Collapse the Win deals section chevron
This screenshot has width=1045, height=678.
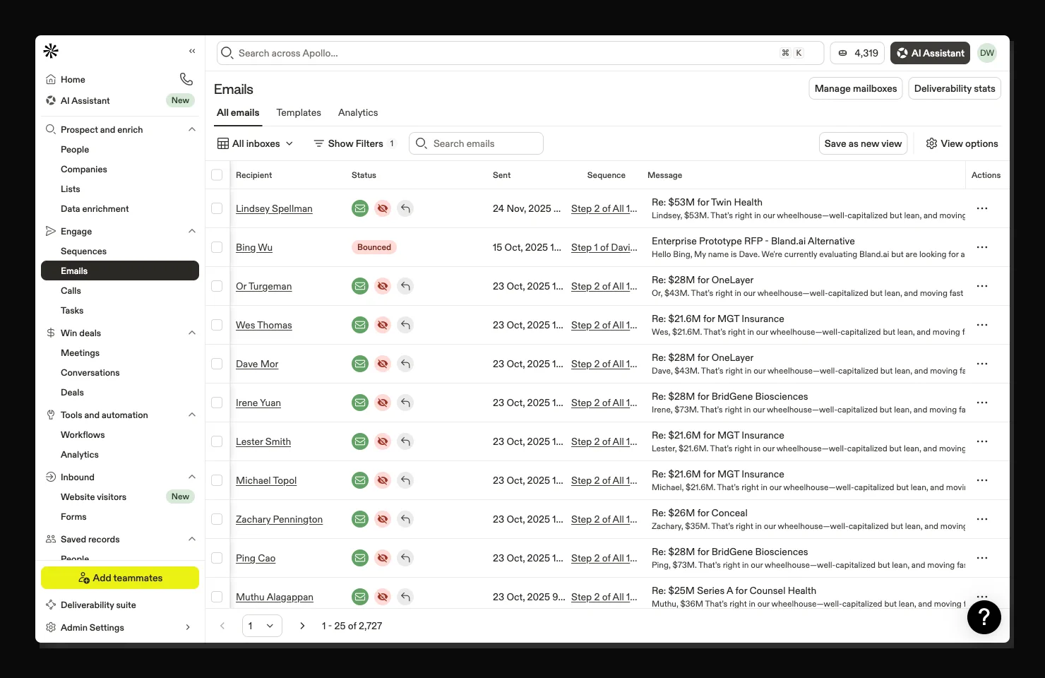coord(192,333)
